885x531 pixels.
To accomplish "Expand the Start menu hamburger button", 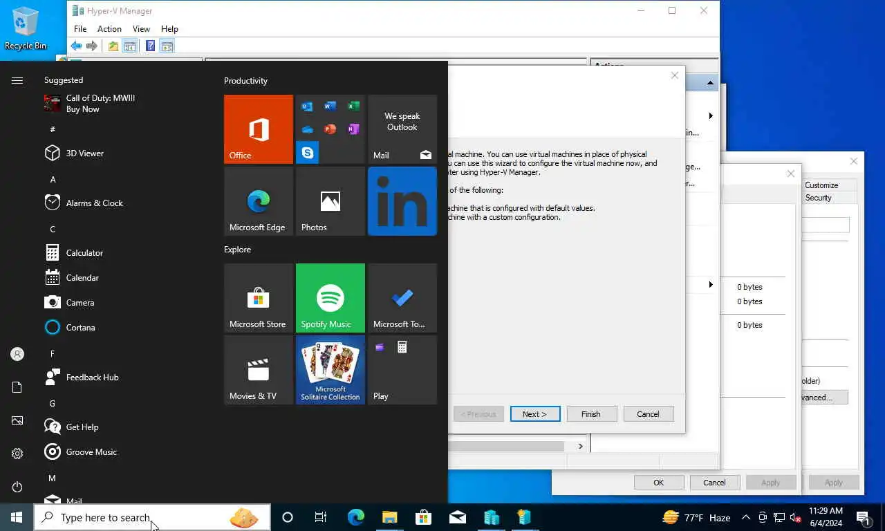I will pos(17,80).
